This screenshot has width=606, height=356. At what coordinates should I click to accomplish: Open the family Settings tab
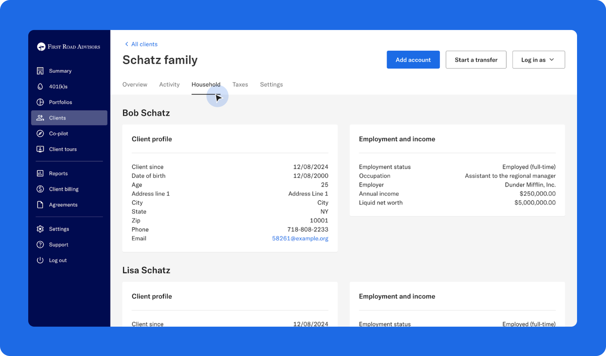tap(271, 84)
